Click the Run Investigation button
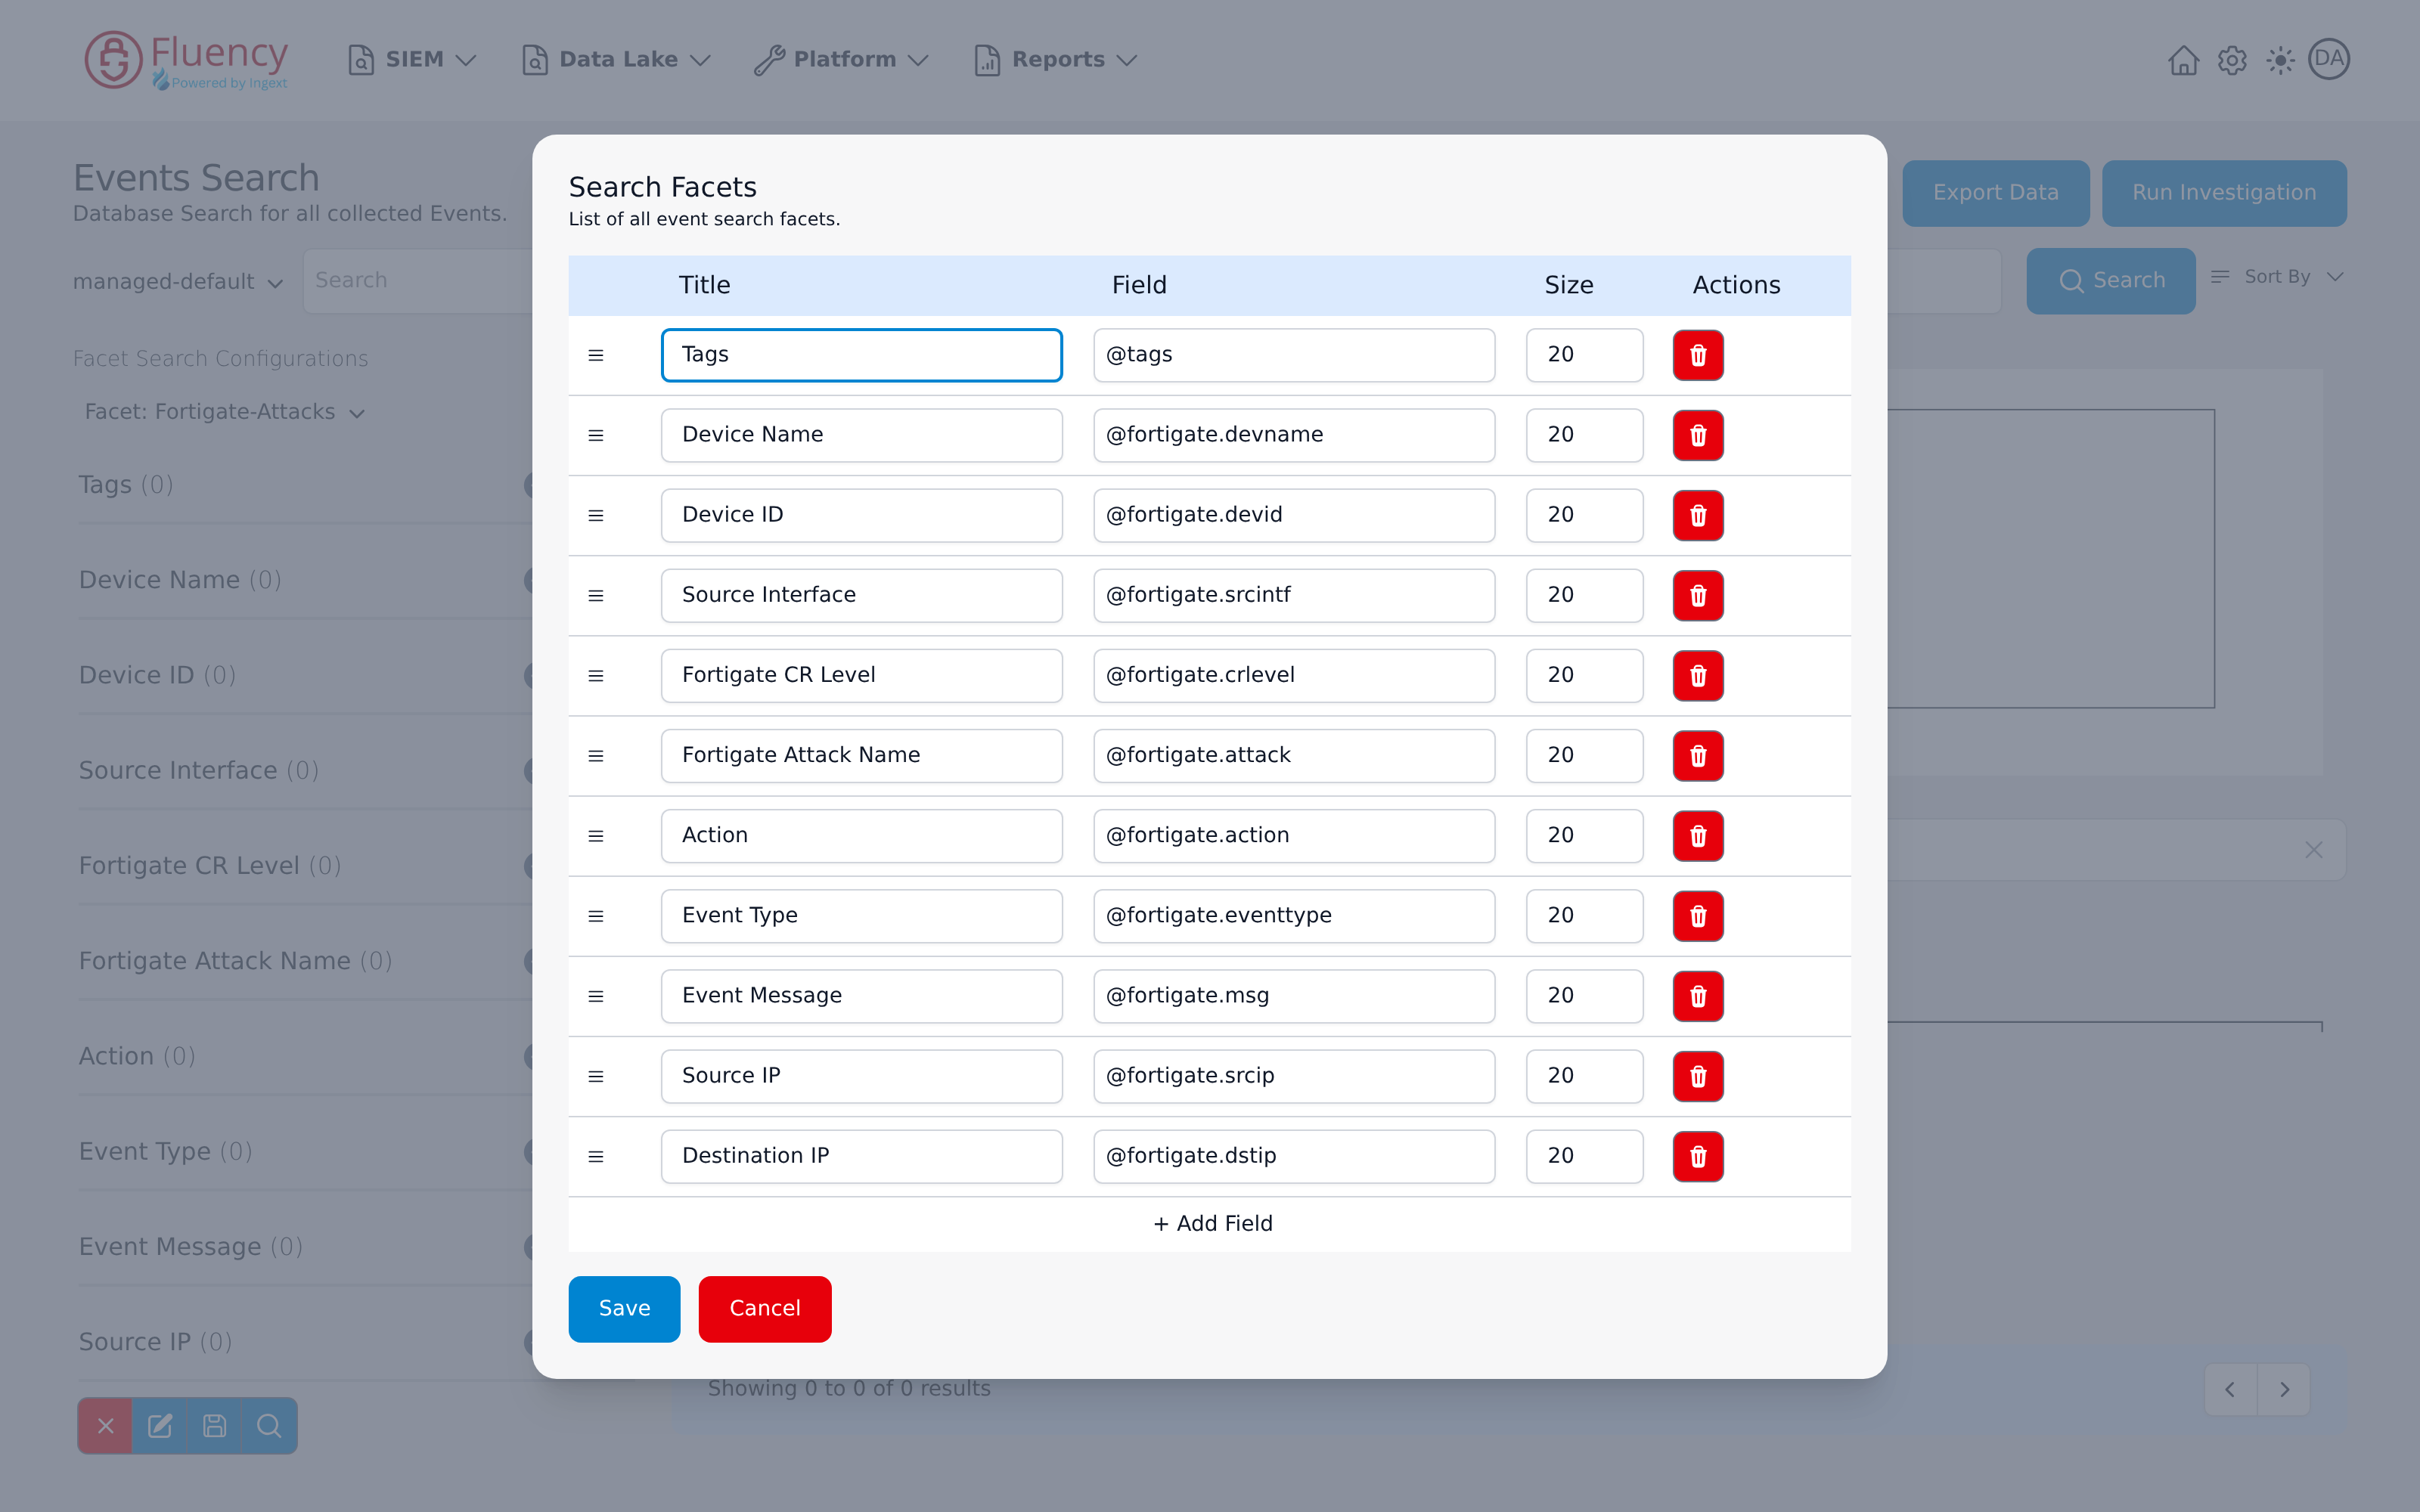Viewport: 2420px width, 1512px height. pyautogui.click(x=2224, y=193)
